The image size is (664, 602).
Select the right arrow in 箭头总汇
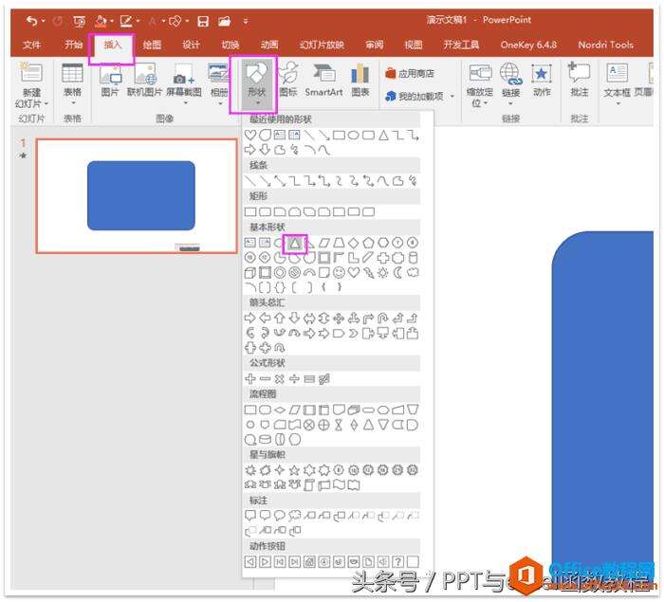tap(250, 318)
